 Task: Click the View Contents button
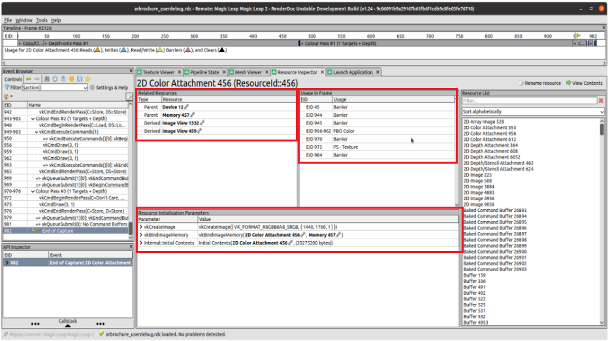tap(584, 83)
